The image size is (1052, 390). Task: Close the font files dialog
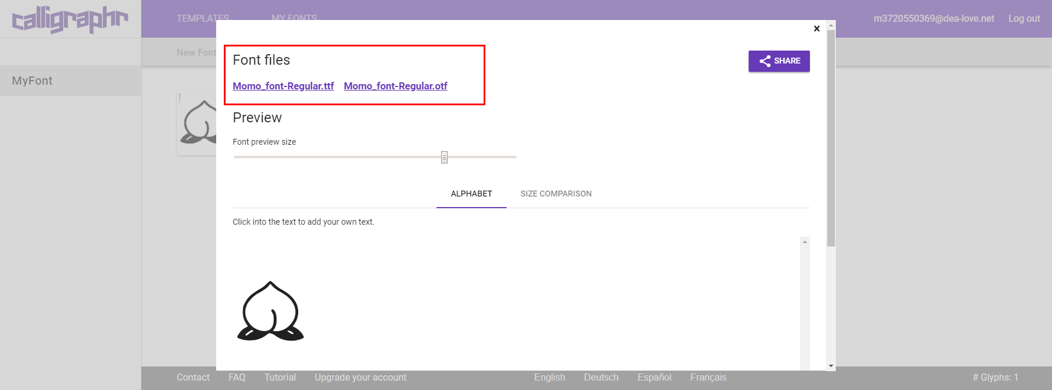[x=816, y=28]
